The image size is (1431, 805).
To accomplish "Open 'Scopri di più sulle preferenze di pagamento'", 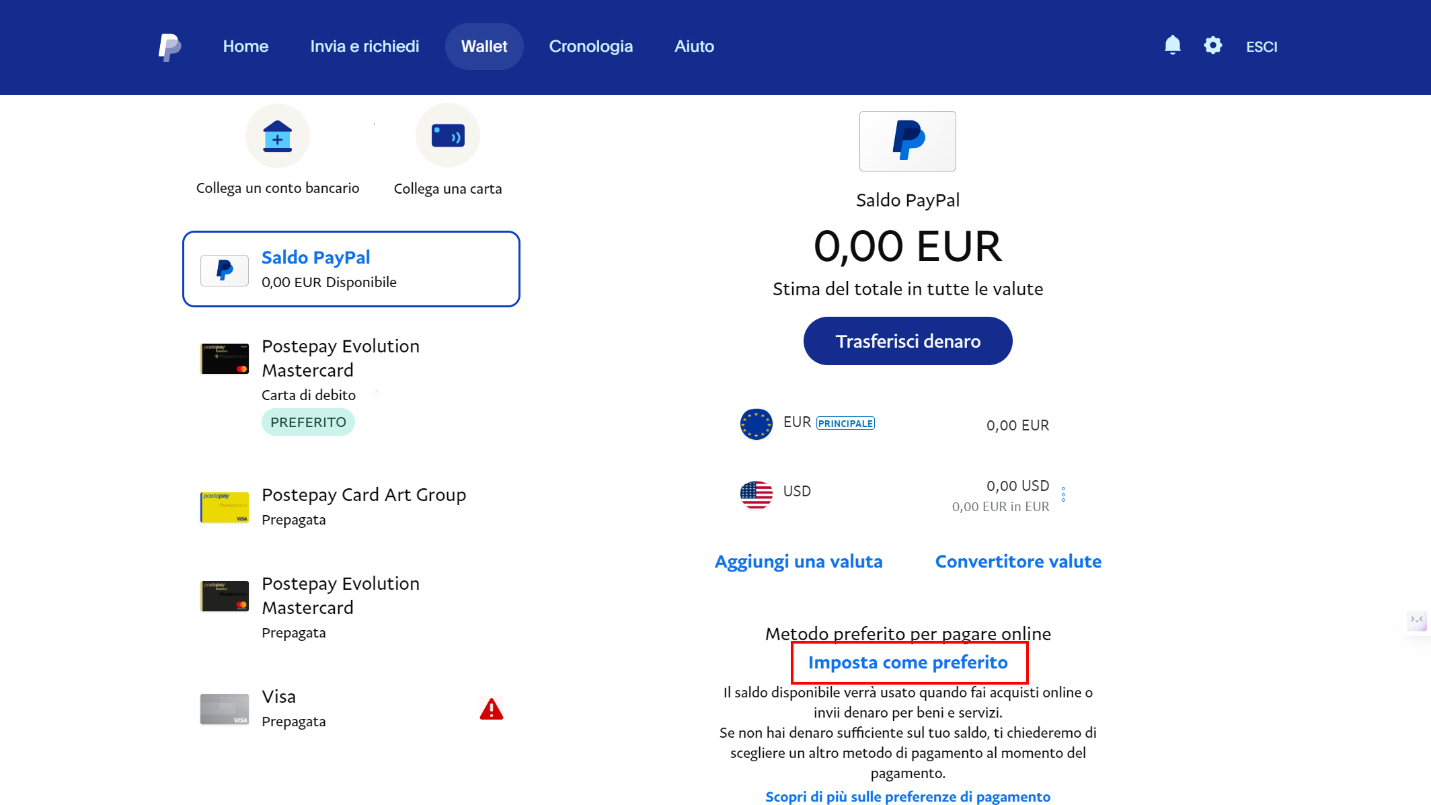I will (x=907, y=796).
